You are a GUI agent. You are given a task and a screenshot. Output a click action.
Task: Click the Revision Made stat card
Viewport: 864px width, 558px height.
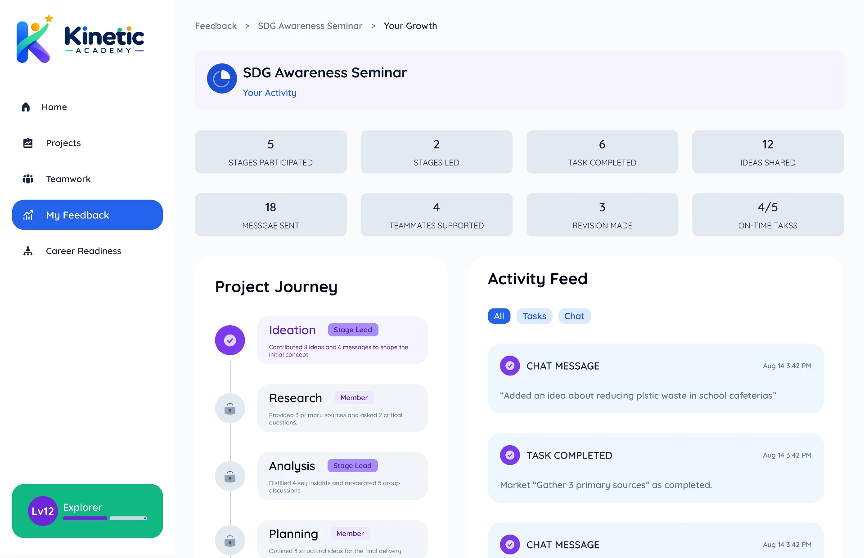pos(602,215)
